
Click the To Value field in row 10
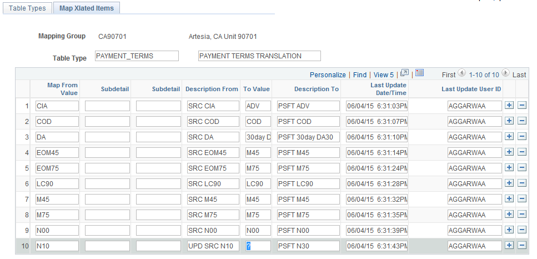click(258, 246)
